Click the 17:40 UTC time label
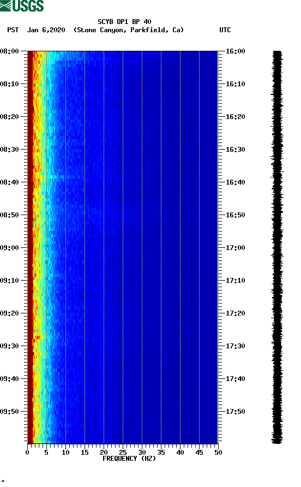 (235, 379)
